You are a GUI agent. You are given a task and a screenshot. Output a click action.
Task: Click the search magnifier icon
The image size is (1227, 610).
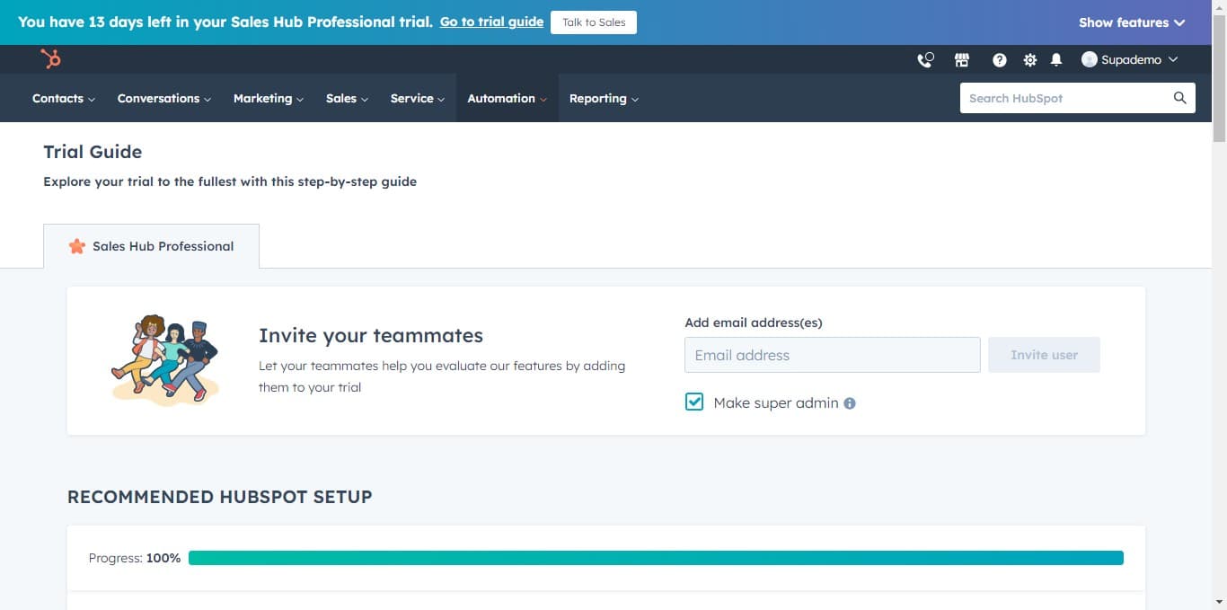[x=1179, y=98]
